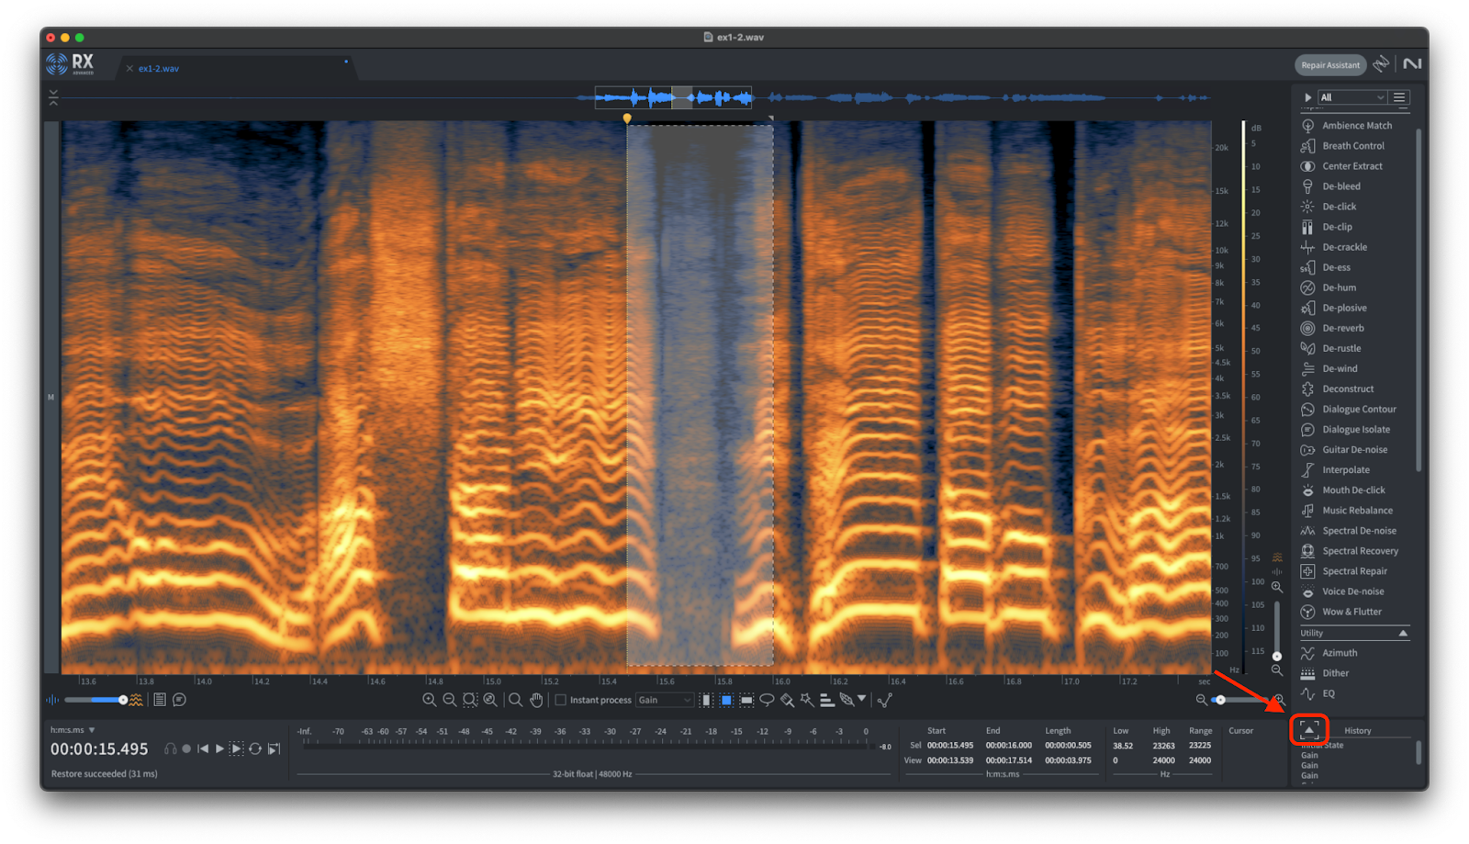Click the zoom in magnifier icon

point(429,700)
